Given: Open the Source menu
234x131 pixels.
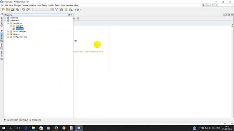Looking at the screenshot, I should point(25,5).
